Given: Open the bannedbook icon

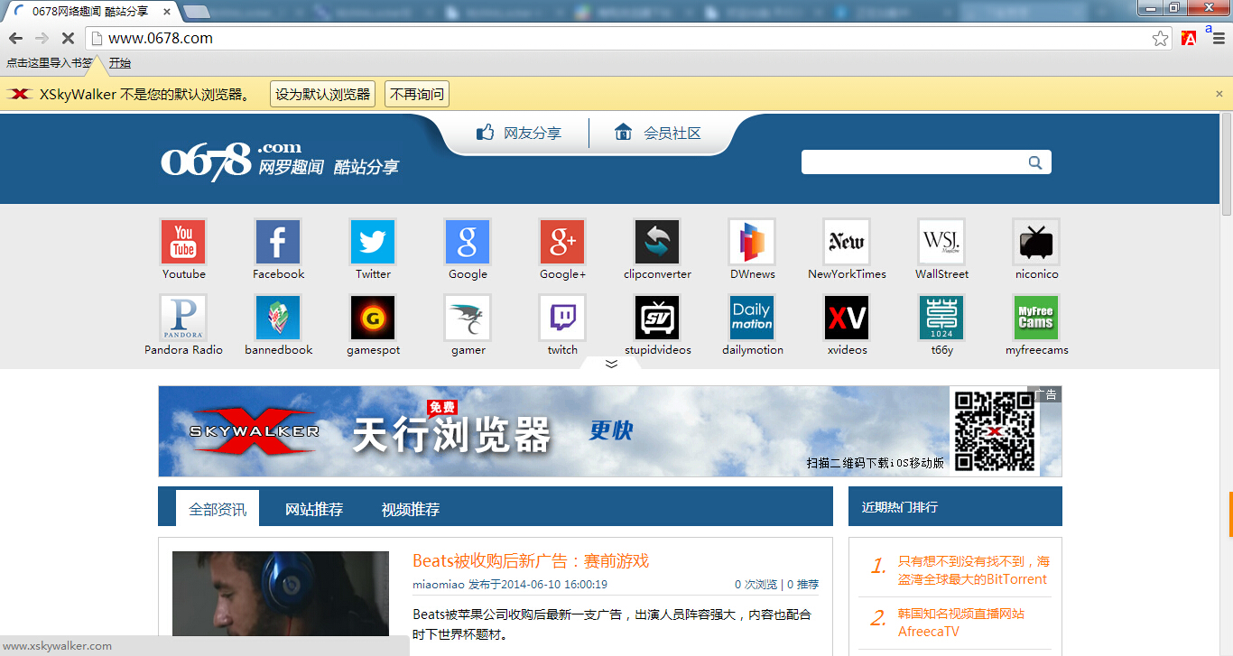Looking at the screenshot, I should coord(278,318).
